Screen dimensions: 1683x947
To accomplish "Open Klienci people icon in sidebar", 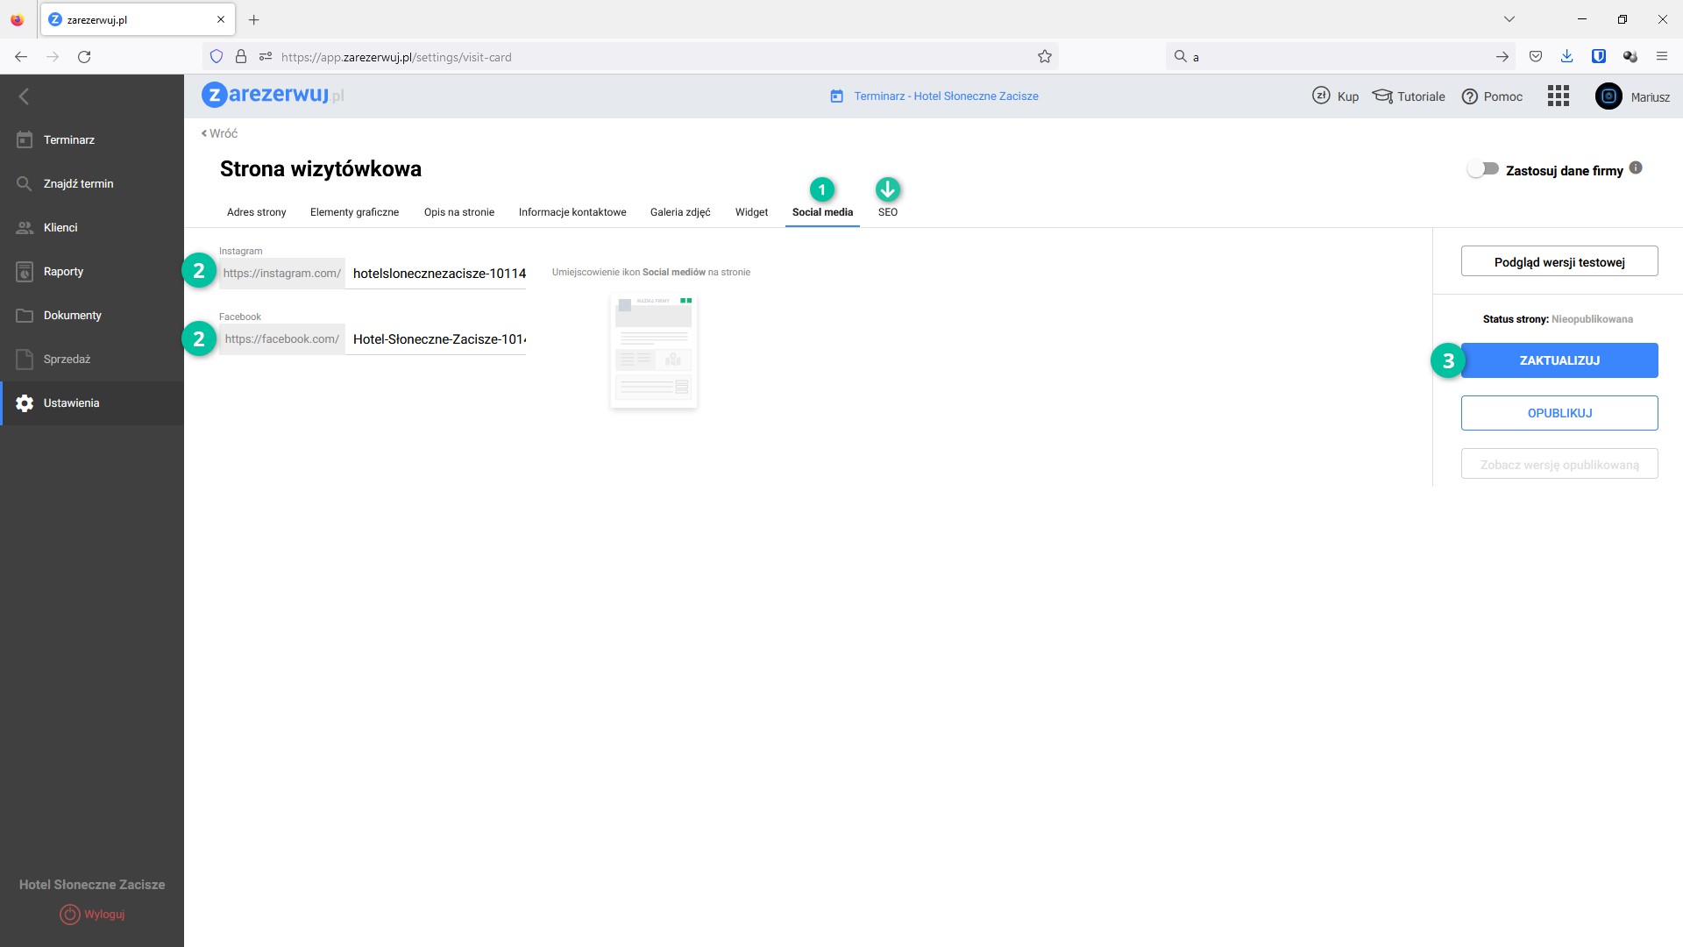I will (x=25, y=228).
